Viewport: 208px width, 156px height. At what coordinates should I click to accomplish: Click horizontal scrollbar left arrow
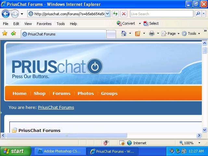pyautogui.click(x=3, y=135)
